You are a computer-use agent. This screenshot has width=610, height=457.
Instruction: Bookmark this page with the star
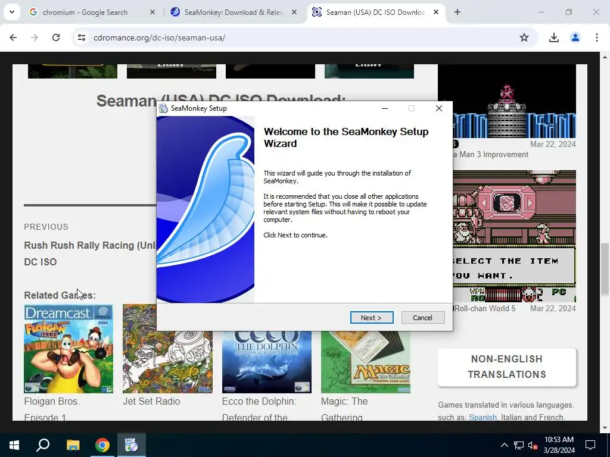[524, 37]
